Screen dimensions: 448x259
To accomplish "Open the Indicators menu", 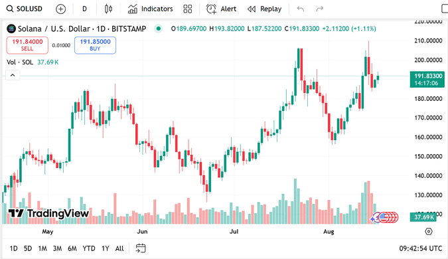I will [x=150, y=9].
